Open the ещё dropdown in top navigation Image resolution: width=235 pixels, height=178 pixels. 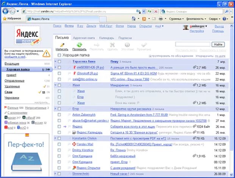(159, 26)
